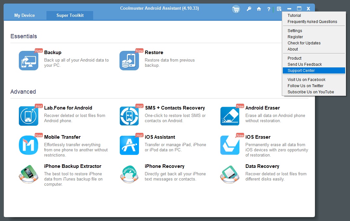Viewport: 350px width, 221px height.
Task: Open the About menu entry
Action: (314, 49)
